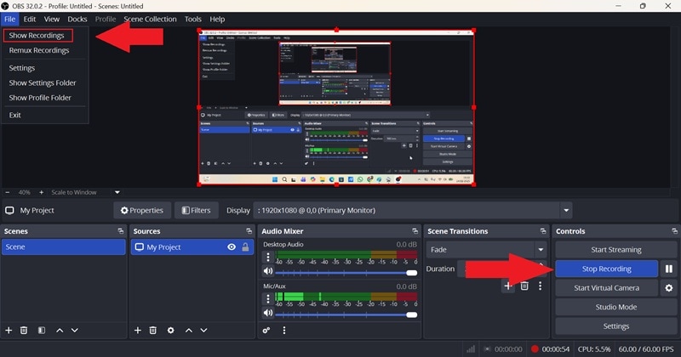Screen dimensions: 681x357
Task: Open Scale to Window dropdown
Action: (117, 192)
